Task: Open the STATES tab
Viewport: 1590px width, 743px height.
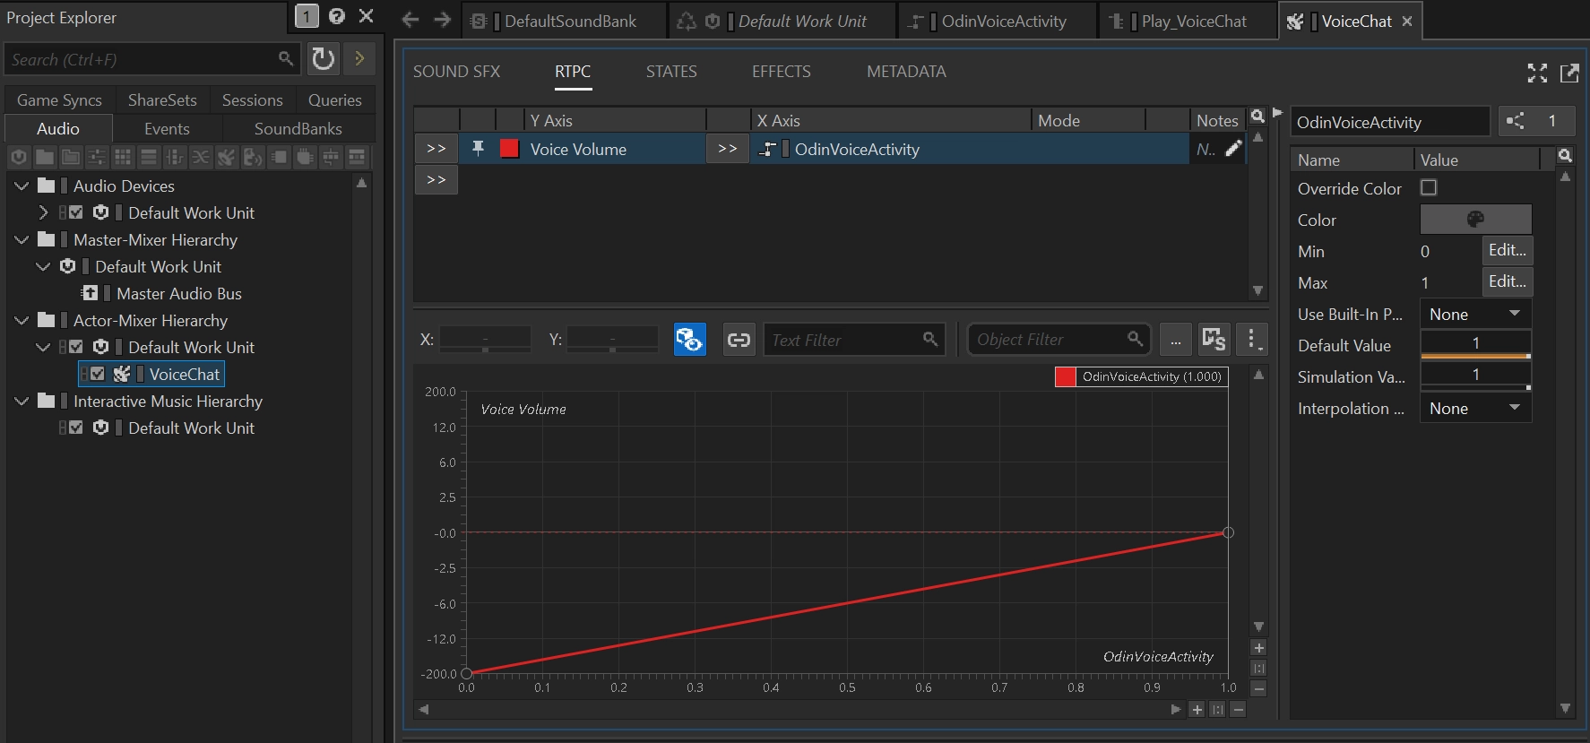Action: (x=671, y=72)
